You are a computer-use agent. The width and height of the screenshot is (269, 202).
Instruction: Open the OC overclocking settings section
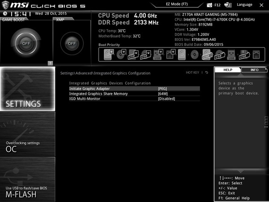28,134
